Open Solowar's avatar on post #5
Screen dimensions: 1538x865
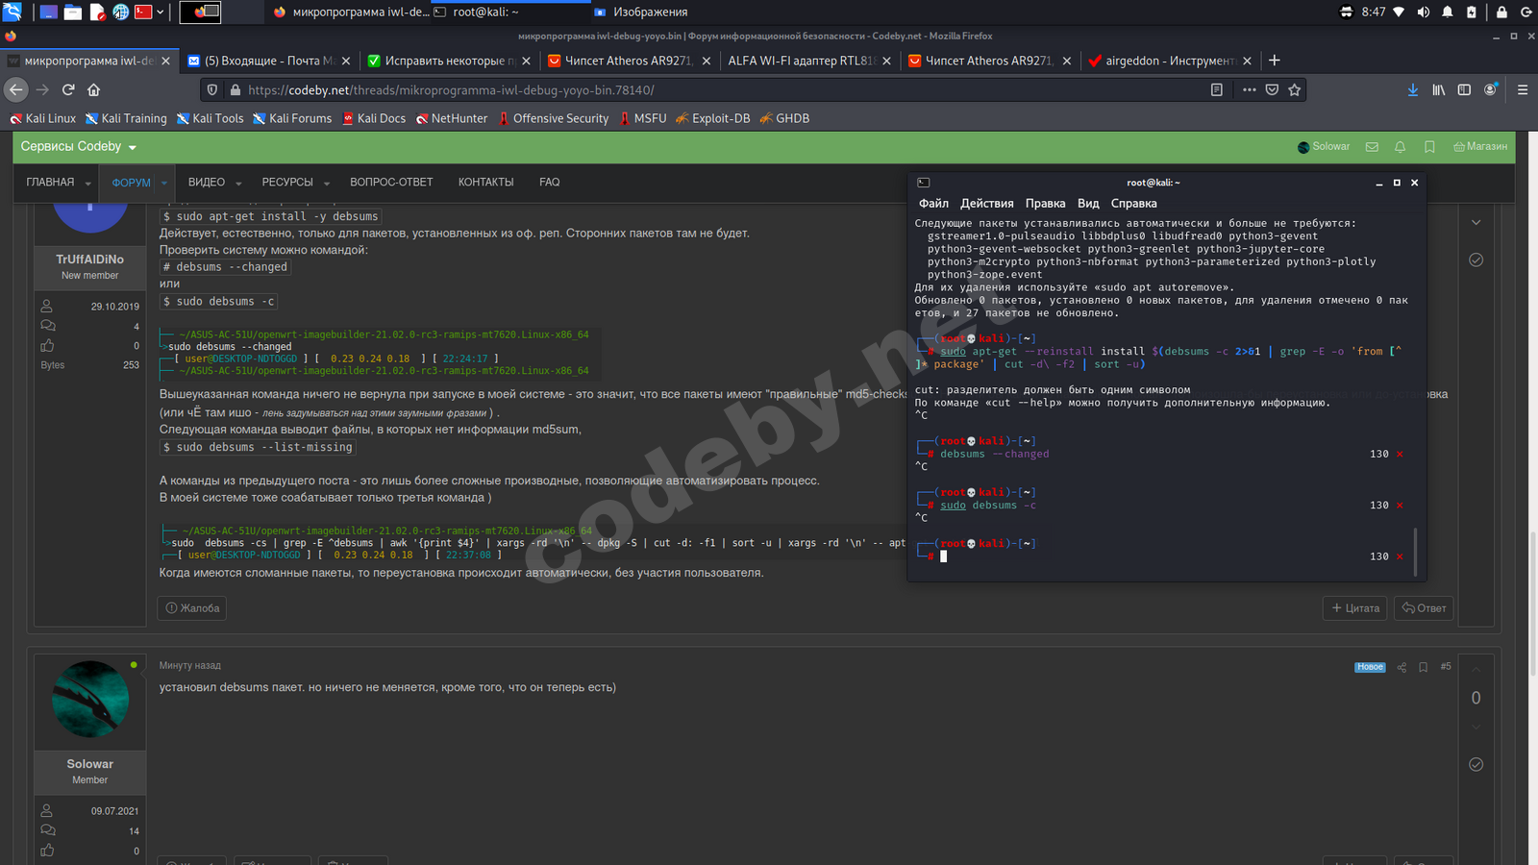[x=90, y=699]
